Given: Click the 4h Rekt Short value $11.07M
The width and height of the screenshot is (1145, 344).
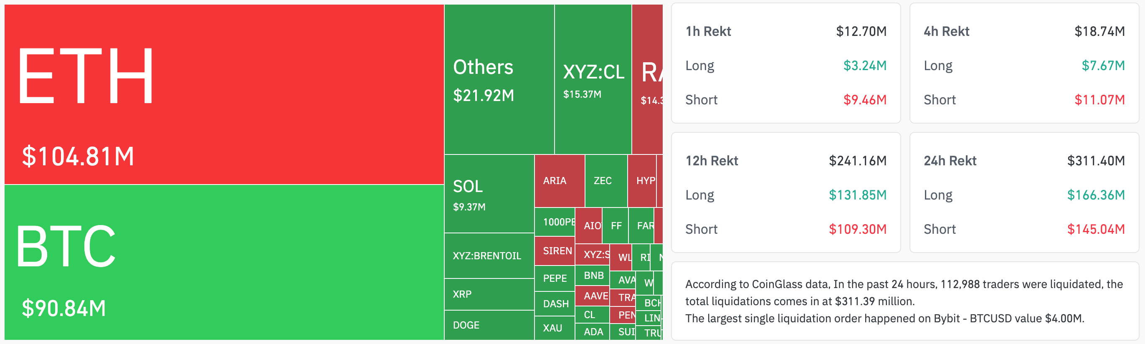Looking at the screenshot, I should point(1099,99).
